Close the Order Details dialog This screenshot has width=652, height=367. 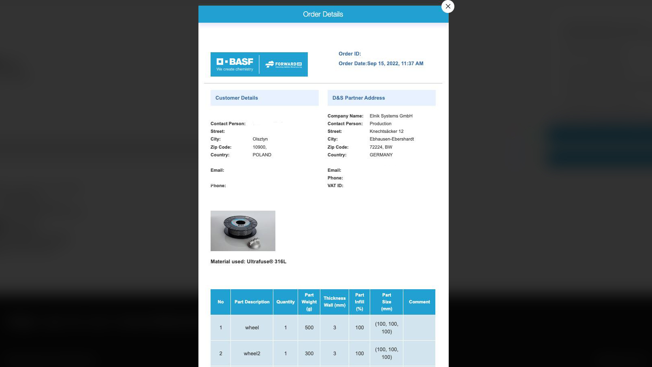point(447,6)
